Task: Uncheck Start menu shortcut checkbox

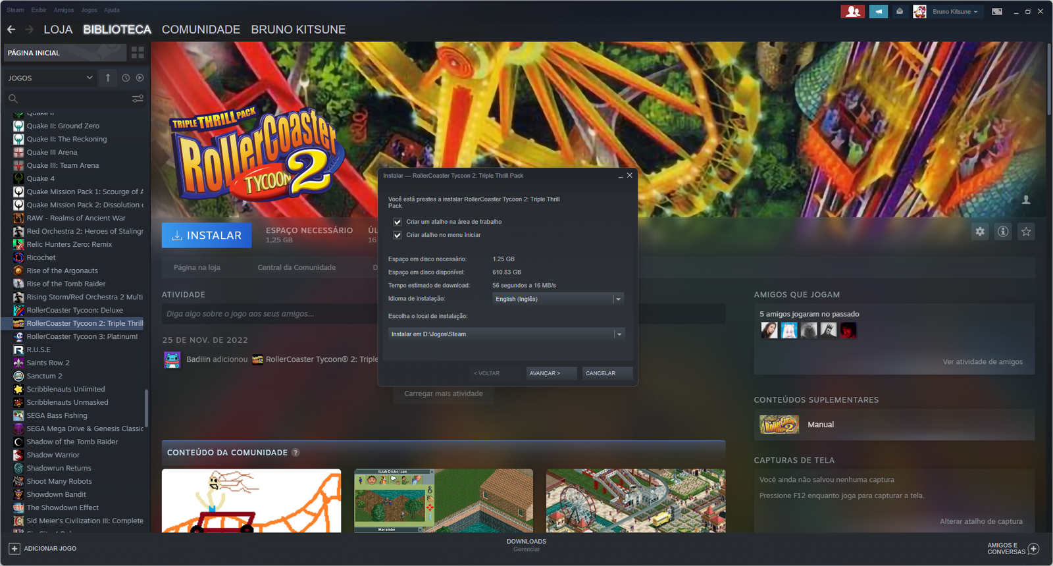Action: tap(398, 235)
